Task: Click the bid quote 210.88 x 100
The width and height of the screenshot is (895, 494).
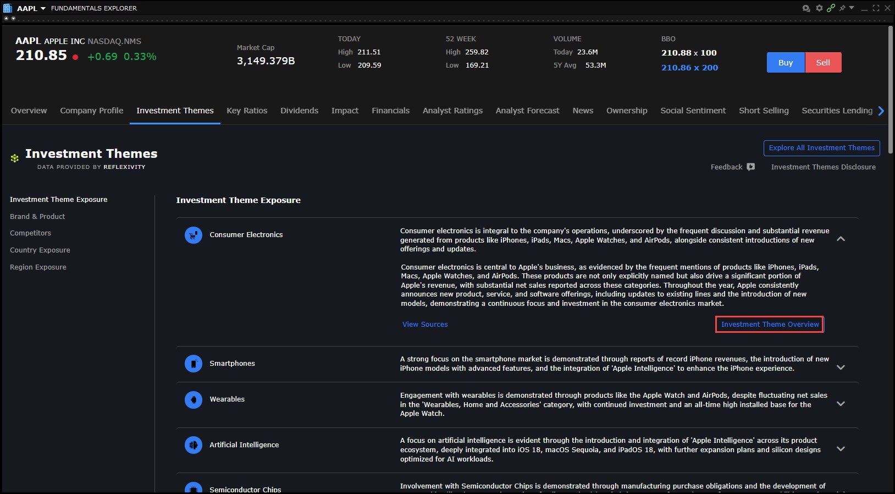Action: (689, 53)
